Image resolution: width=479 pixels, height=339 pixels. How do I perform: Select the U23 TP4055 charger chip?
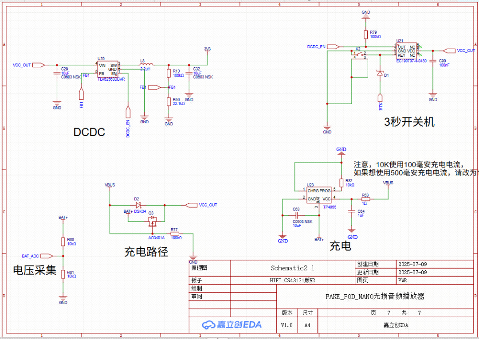[319, 195]
